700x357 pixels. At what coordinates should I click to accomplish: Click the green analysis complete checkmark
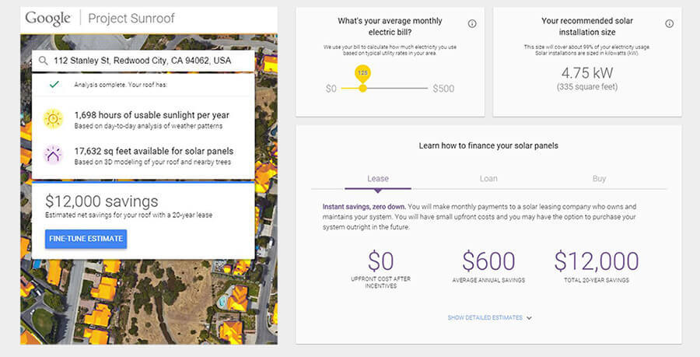[x=54, y=85]
